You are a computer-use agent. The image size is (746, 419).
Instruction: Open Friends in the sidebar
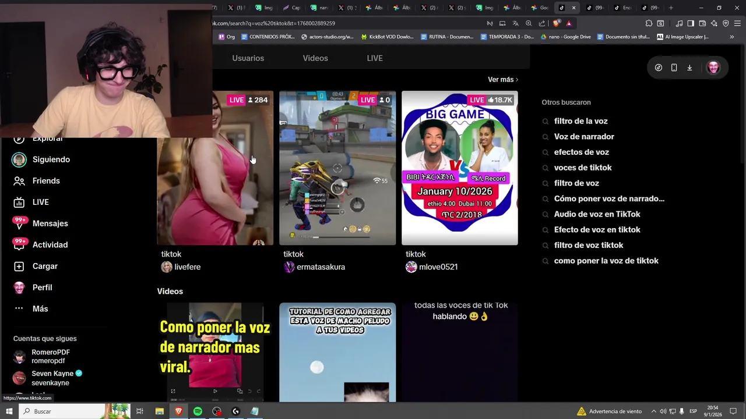pos(36,181)
